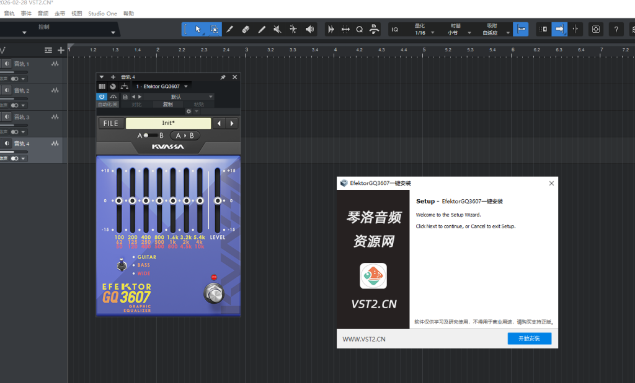Flip the A/B comparison switch
The image size is (635, 383).
click(x=150, y=136)
